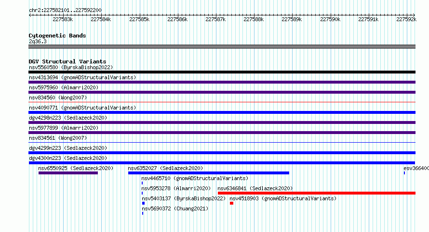Click the small red nsv4518903 block
This screenshot has height=232, width=429.
pos(231,203)
